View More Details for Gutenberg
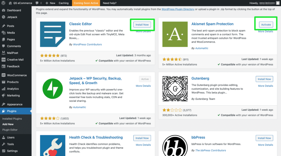281x156 pixels. click(x=265, y=86)
